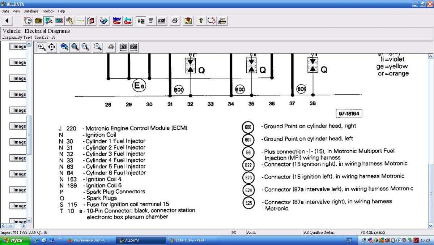Click the fit-to-window zoom icon
The width and height of the screenshot is (434, 245).
click(x=75, y=47)
